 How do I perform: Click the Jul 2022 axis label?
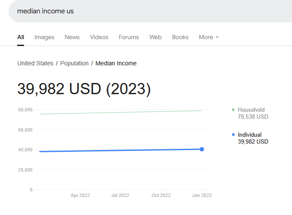120,195
